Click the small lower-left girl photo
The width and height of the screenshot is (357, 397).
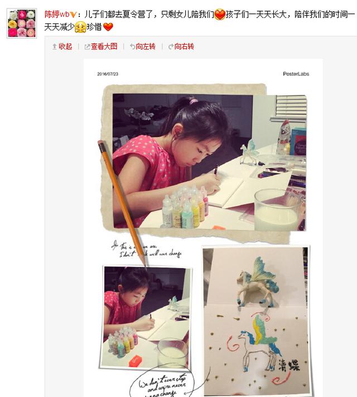(x=146, y=317)
